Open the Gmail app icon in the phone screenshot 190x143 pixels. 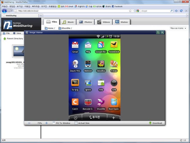click(75, 45)
